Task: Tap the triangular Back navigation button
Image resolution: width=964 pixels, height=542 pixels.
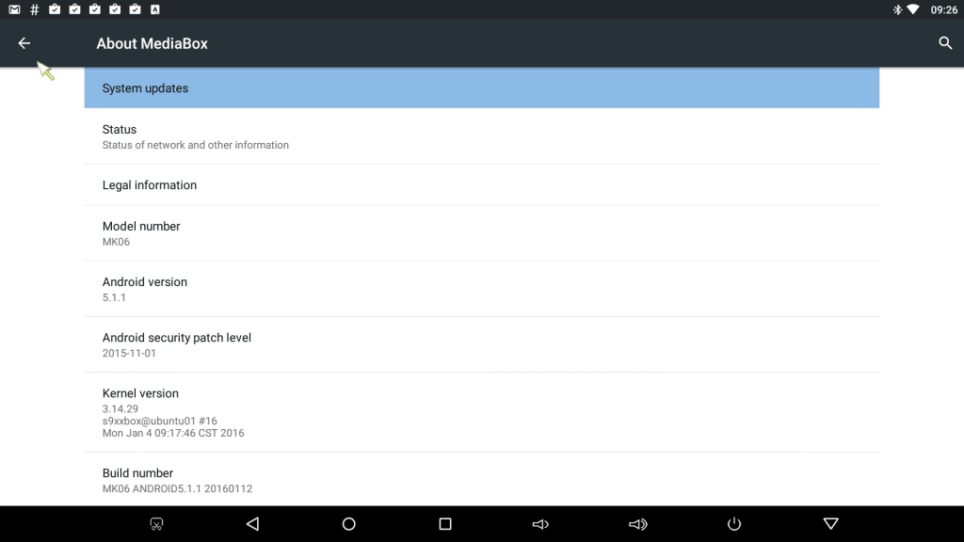Action: pos(252,524)
